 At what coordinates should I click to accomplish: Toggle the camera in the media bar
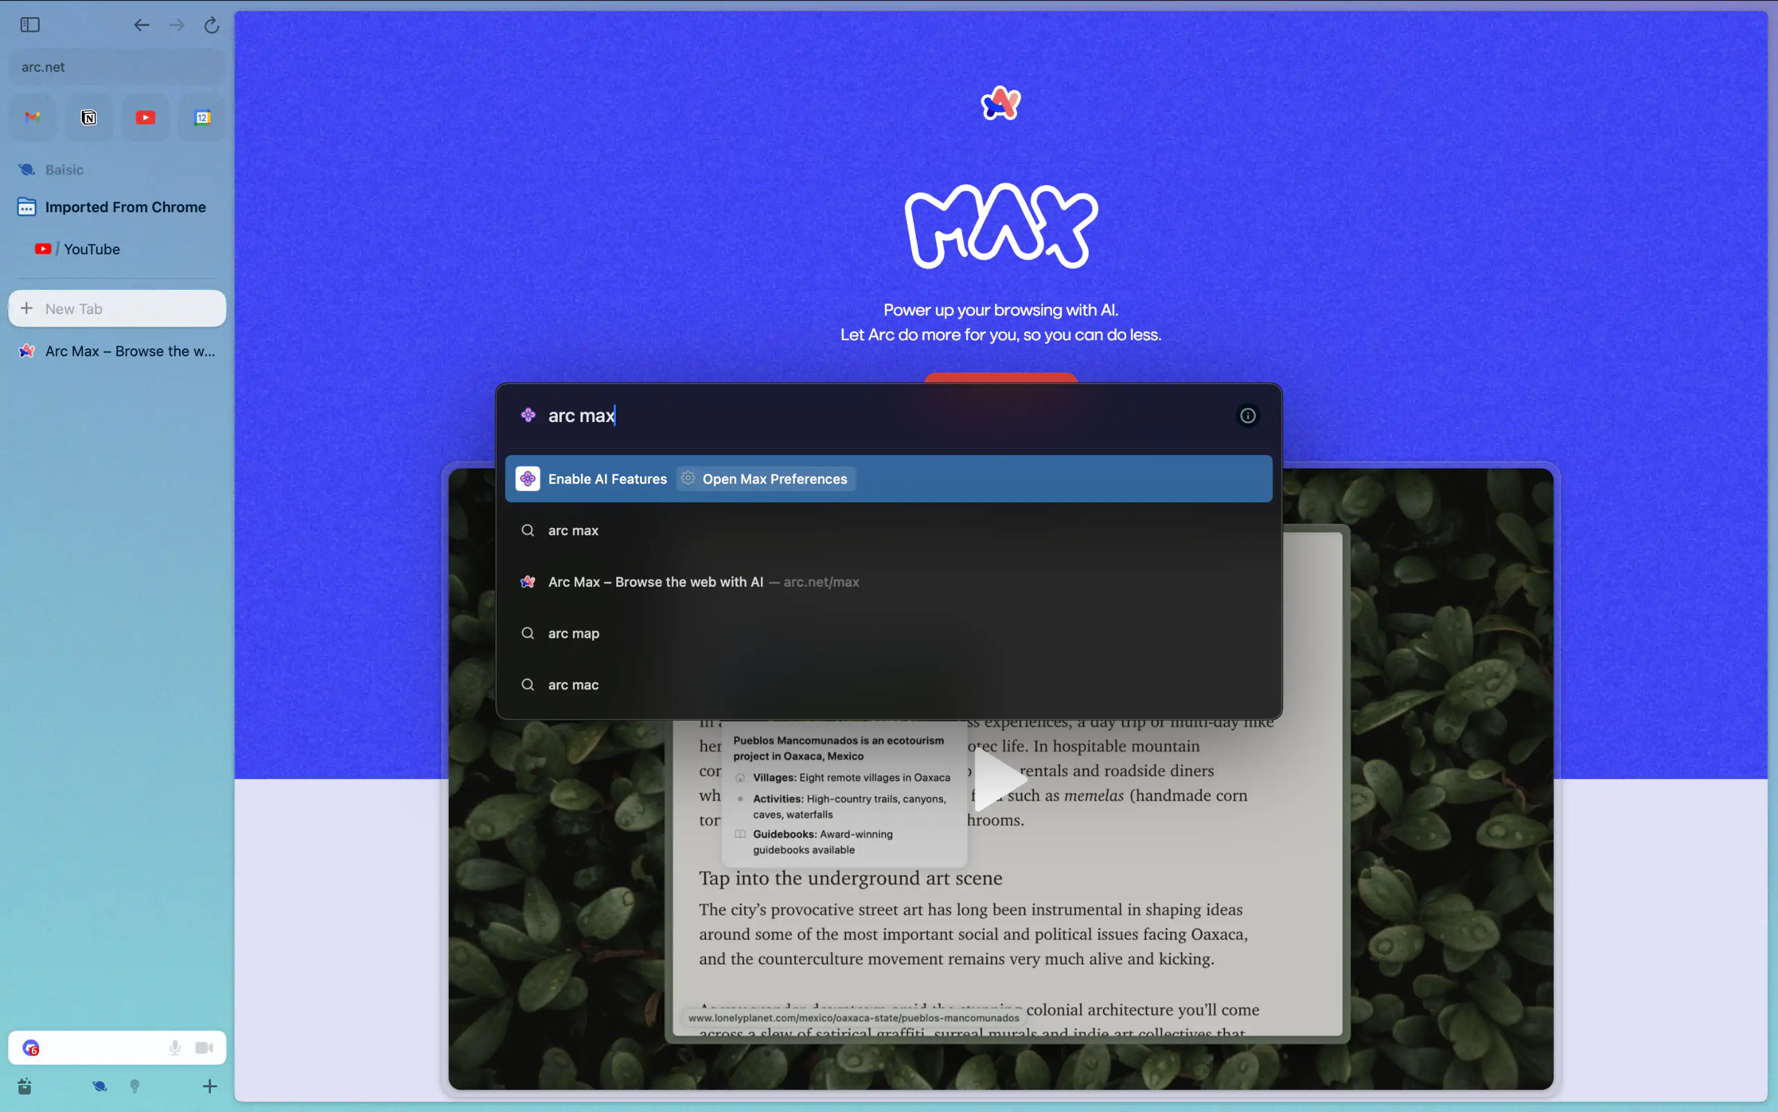coord(204,1048)
